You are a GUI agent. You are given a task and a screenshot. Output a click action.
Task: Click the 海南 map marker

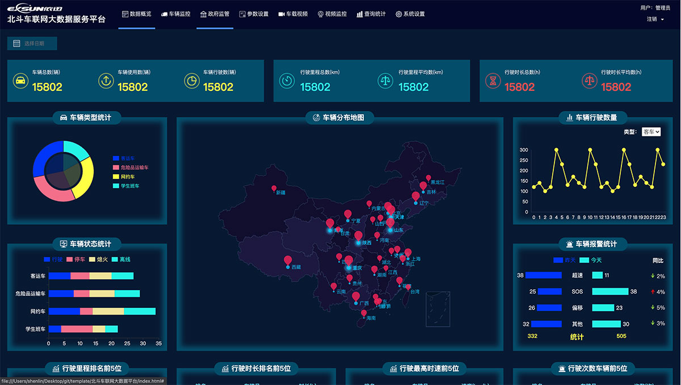364,313
